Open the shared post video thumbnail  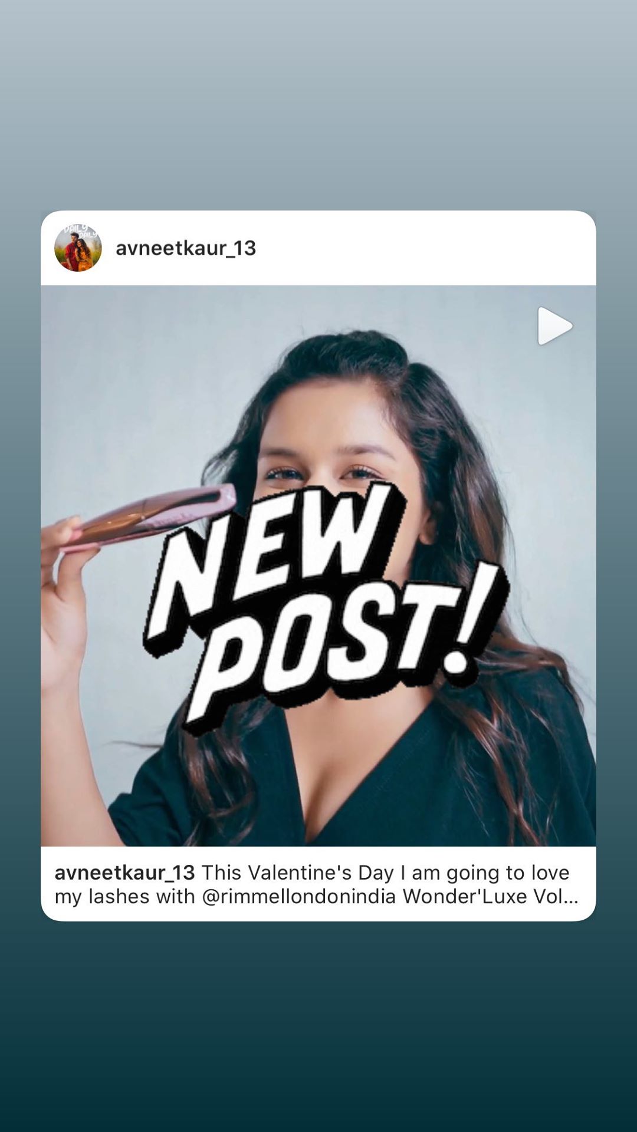318,566
